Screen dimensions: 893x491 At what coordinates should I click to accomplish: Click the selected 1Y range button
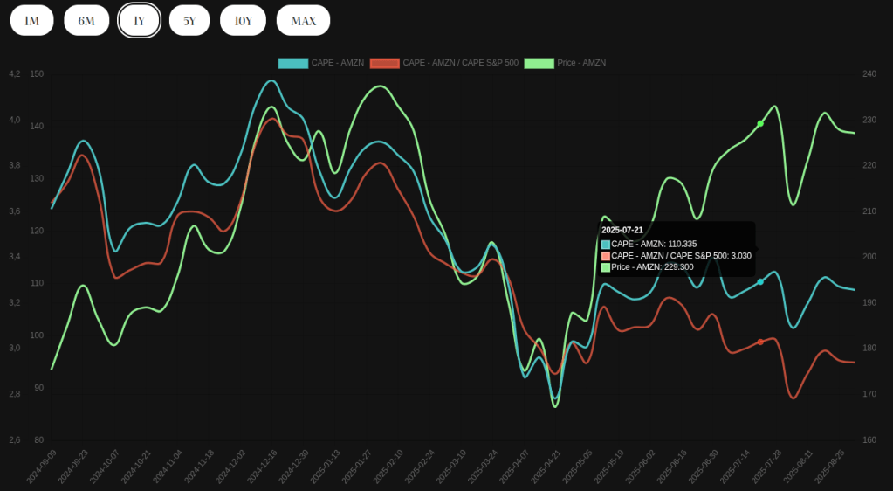pos(139,20)
